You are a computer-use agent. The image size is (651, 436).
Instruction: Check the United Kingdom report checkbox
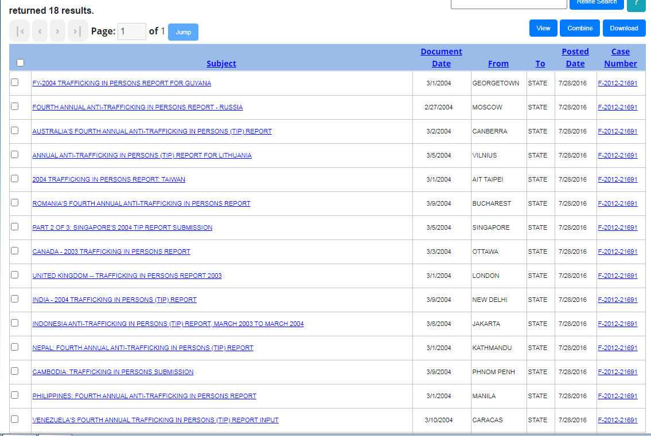point(15,274)
